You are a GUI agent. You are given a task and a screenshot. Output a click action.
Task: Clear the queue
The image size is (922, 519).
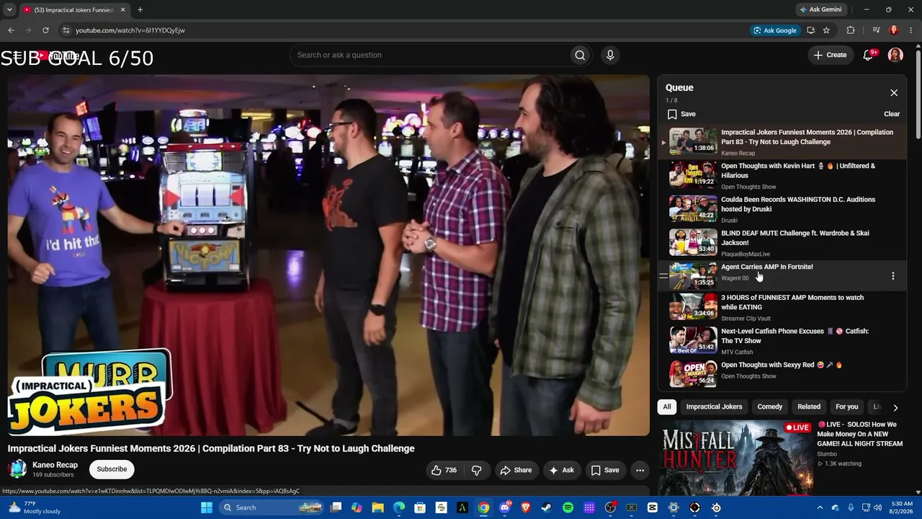(892, 114)
